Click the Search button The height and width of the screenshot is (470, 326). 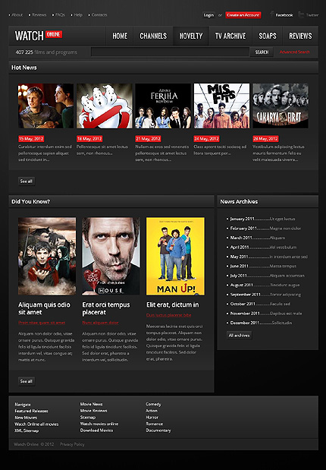click(x=262, y=52)
